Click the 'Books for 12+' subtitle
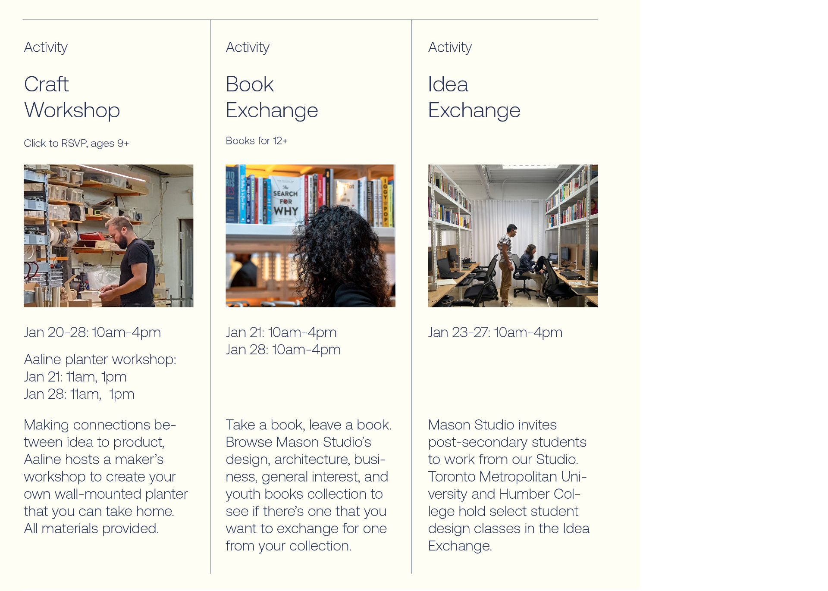The height and width of the screenshot is (591, 828). (x=257, y=141)
